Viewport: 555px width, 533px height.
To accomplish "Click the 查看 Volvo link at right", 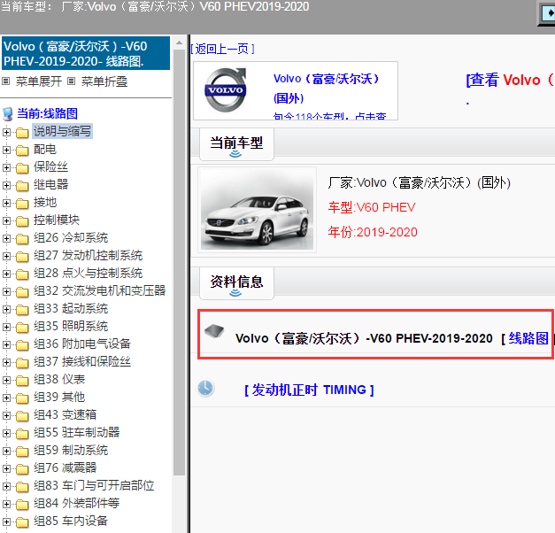I will click(510, 80).
